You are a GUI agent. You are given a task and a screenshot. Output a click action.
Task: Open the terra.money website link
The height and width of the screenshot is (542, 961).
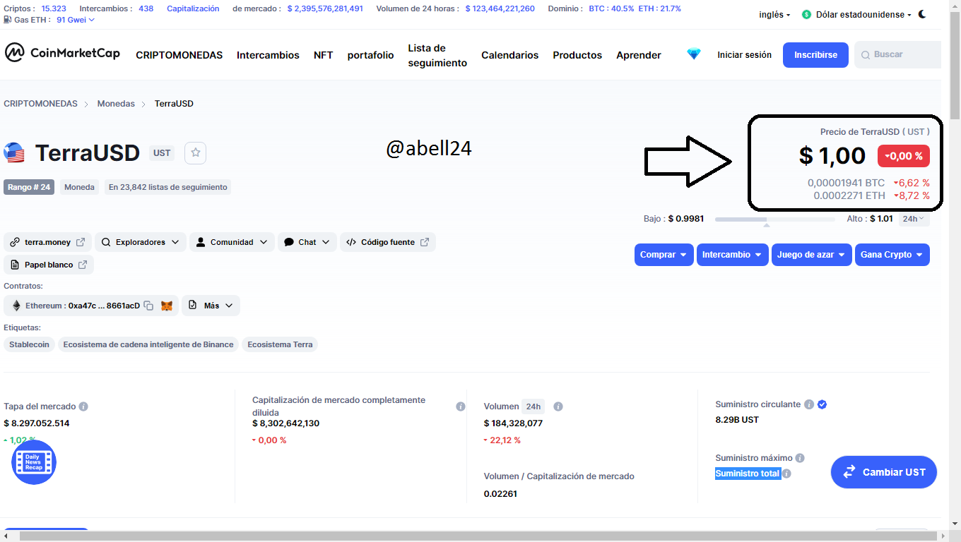point(48,242)
